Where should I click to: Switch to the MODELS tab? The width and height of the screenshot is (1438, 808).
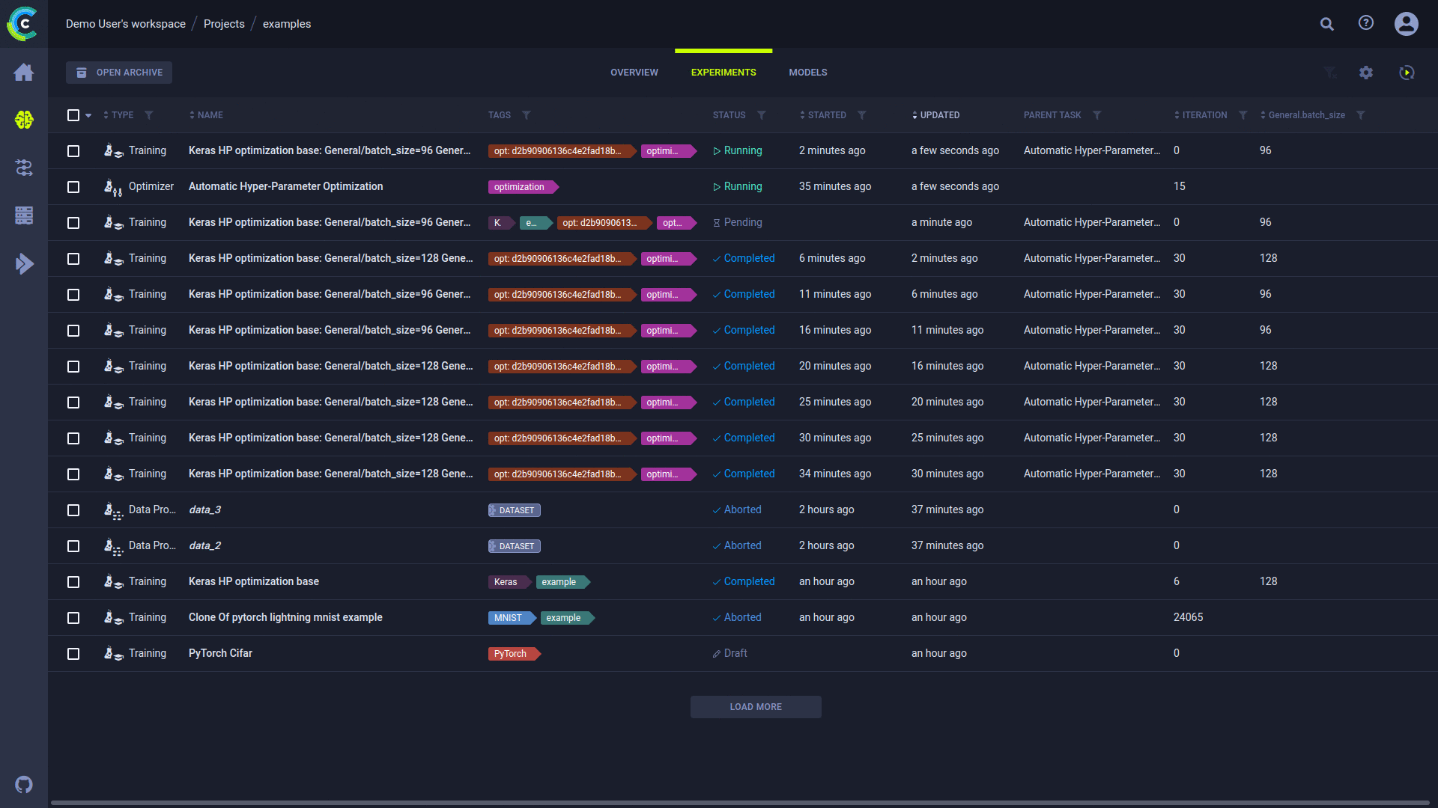tap(807, 72)
